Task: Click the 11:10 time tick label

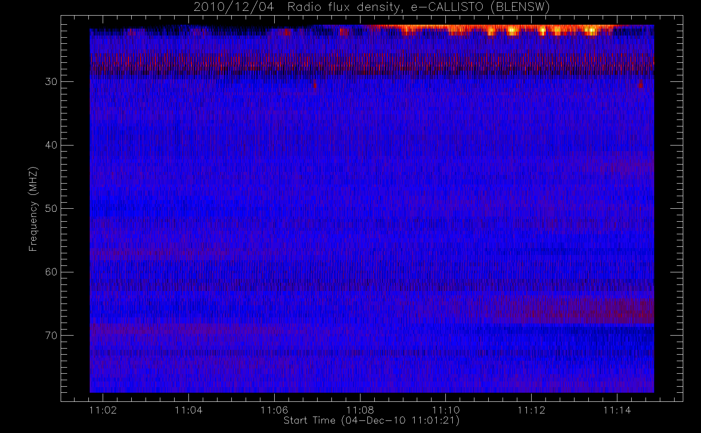Action: [446, 410]
